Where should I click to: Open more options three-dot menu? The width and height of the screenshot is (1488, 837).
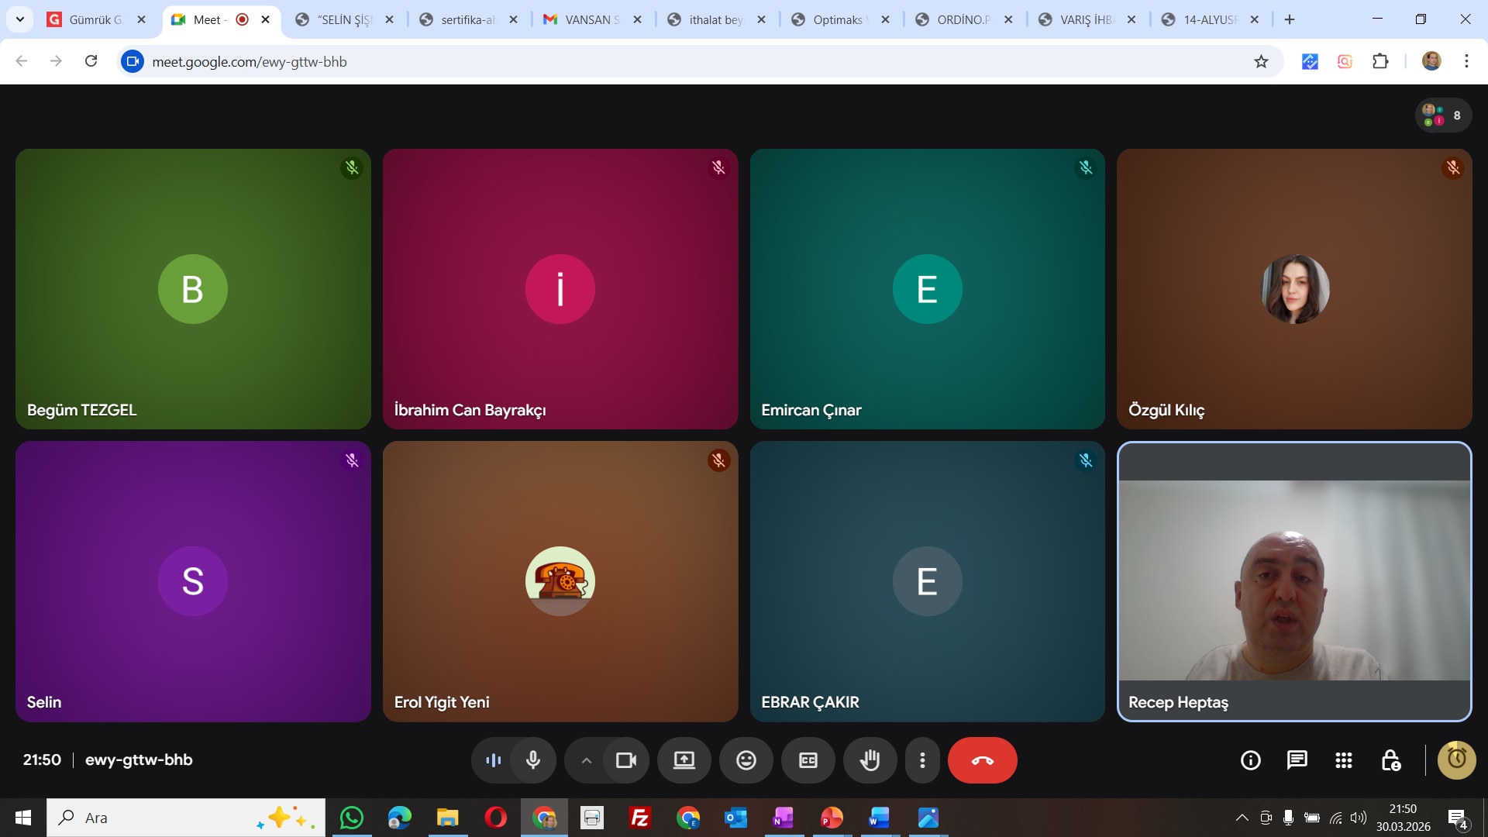(921, 760)
